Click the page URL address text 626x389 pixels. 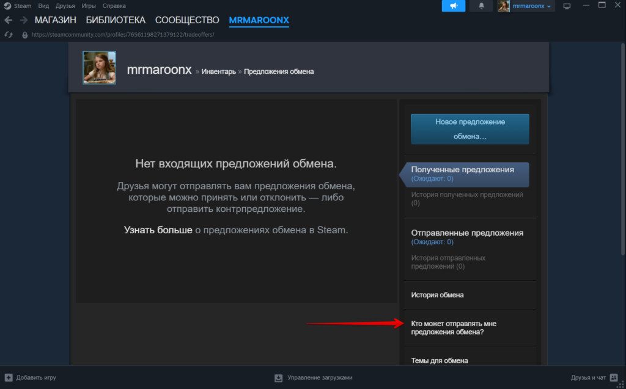click(123, 35)
